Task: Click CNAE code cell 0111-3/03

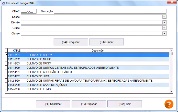Action: point(17,64)
